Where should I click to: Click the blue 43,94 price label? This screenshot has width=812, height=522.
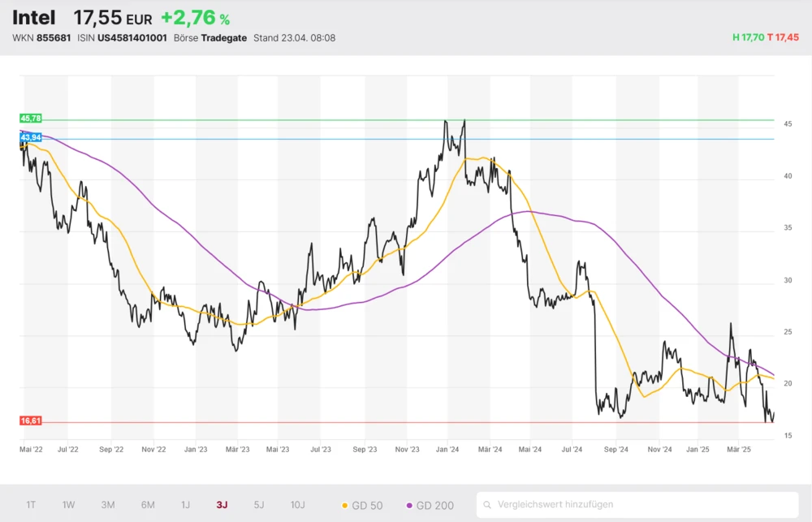click(31, 137)
